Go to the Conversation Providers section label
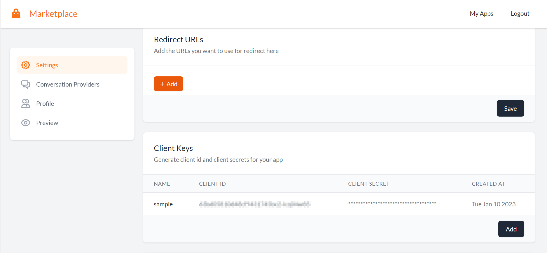Viewport: 547px width, 253px height. [x=68, y=85]
